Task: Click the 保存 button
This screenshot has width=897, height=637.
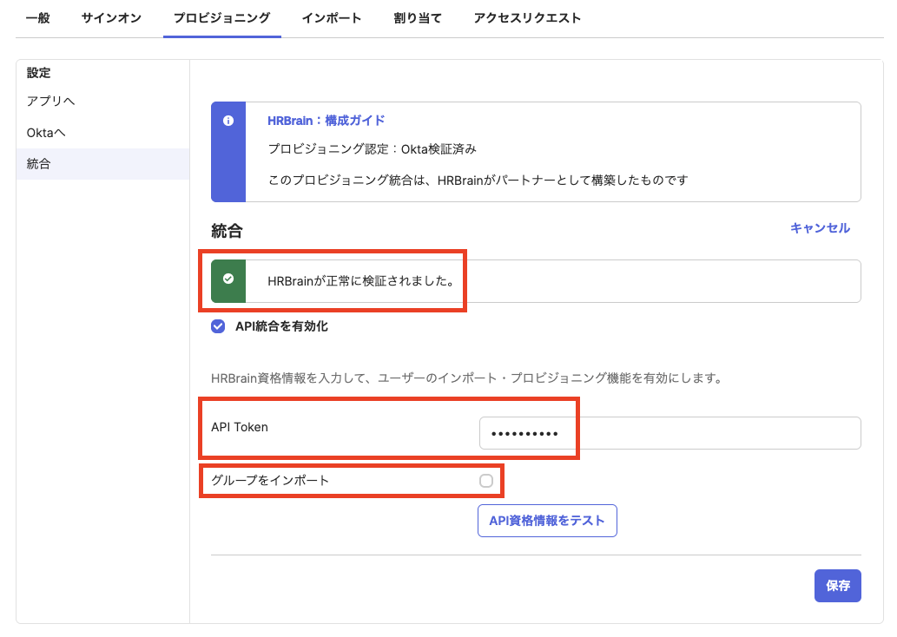Action: click(x=837, y=586)
